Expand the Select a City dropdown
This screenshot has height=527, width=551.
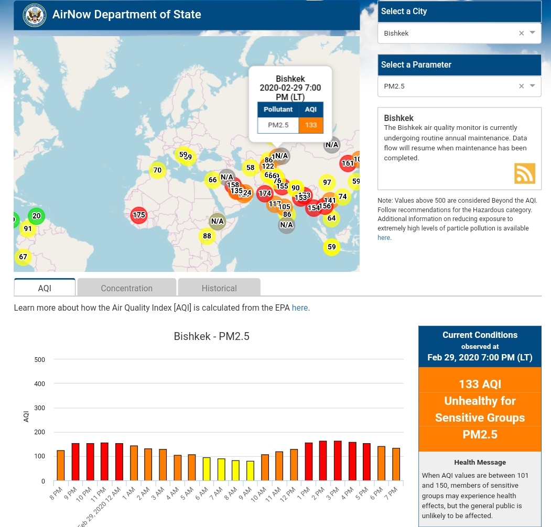[533, 33]
